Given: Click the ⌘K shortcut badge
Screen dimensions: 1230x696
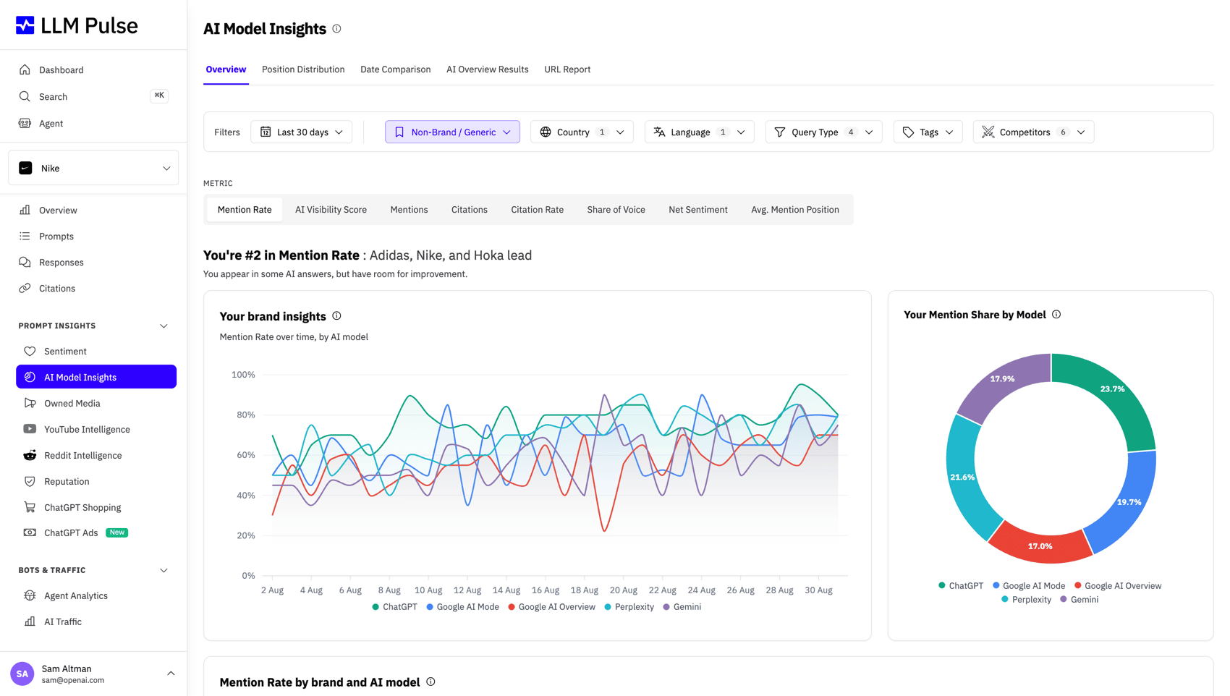Looking at the screenshot, I should [159, 96].
